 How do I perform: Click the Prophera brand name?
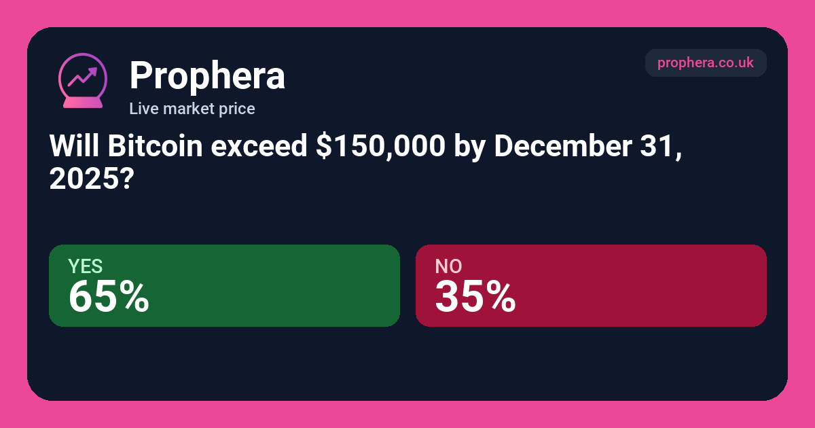tap(207, 75)
